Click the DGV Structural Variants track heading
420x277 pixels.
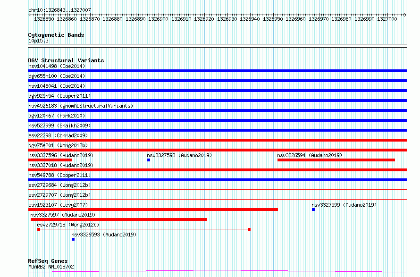pos(66,60)
